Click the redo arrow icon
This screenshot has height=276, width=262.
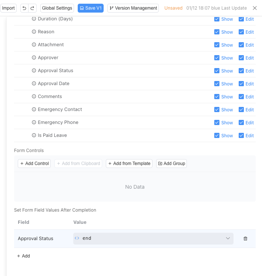(x=33, y=8)
